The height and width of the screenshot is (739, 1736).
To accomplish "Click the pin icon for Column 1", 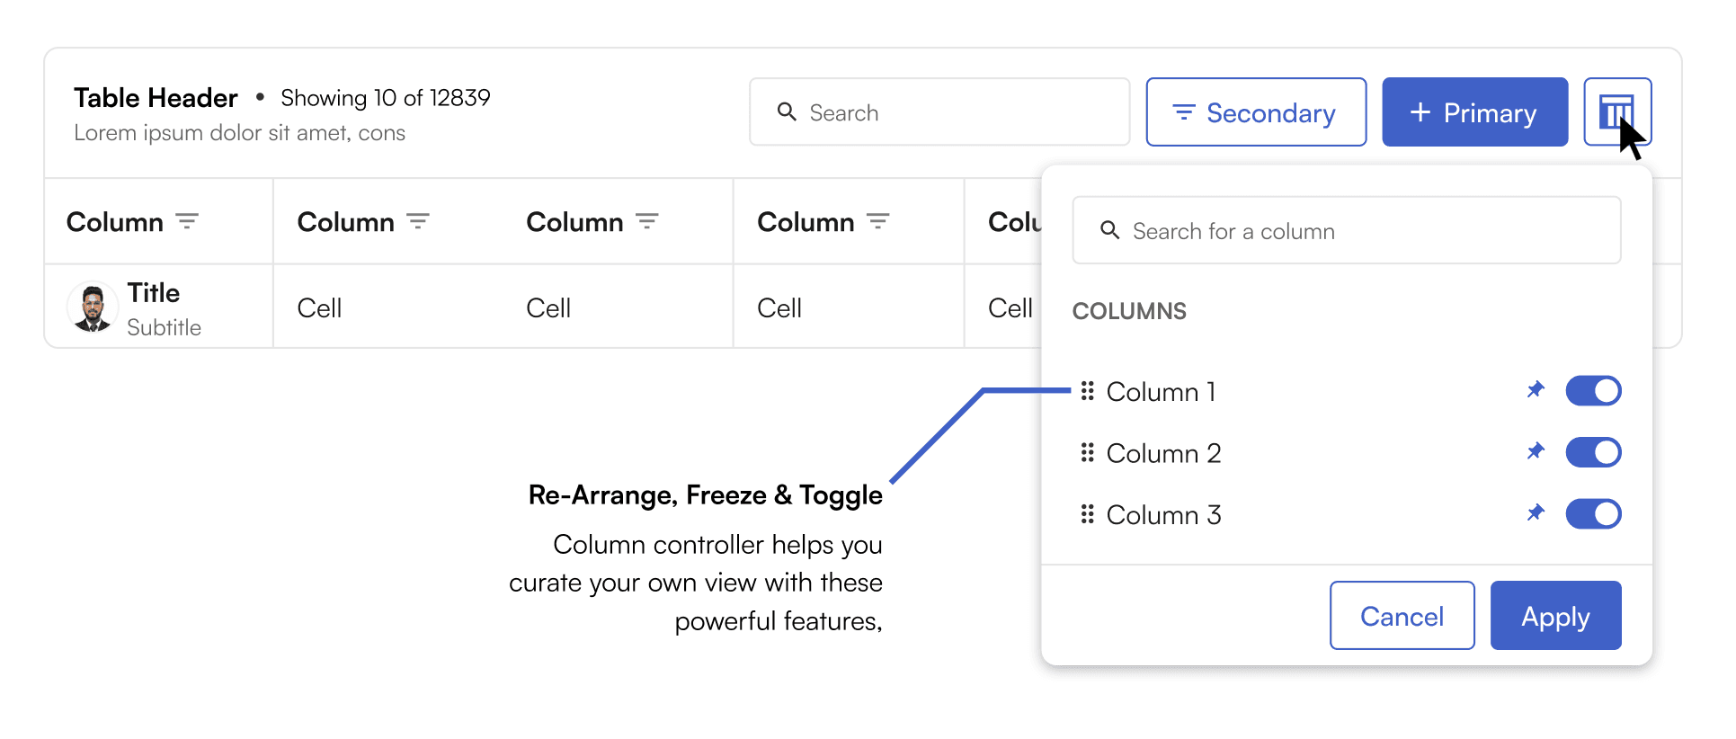I will (1536, 390).
